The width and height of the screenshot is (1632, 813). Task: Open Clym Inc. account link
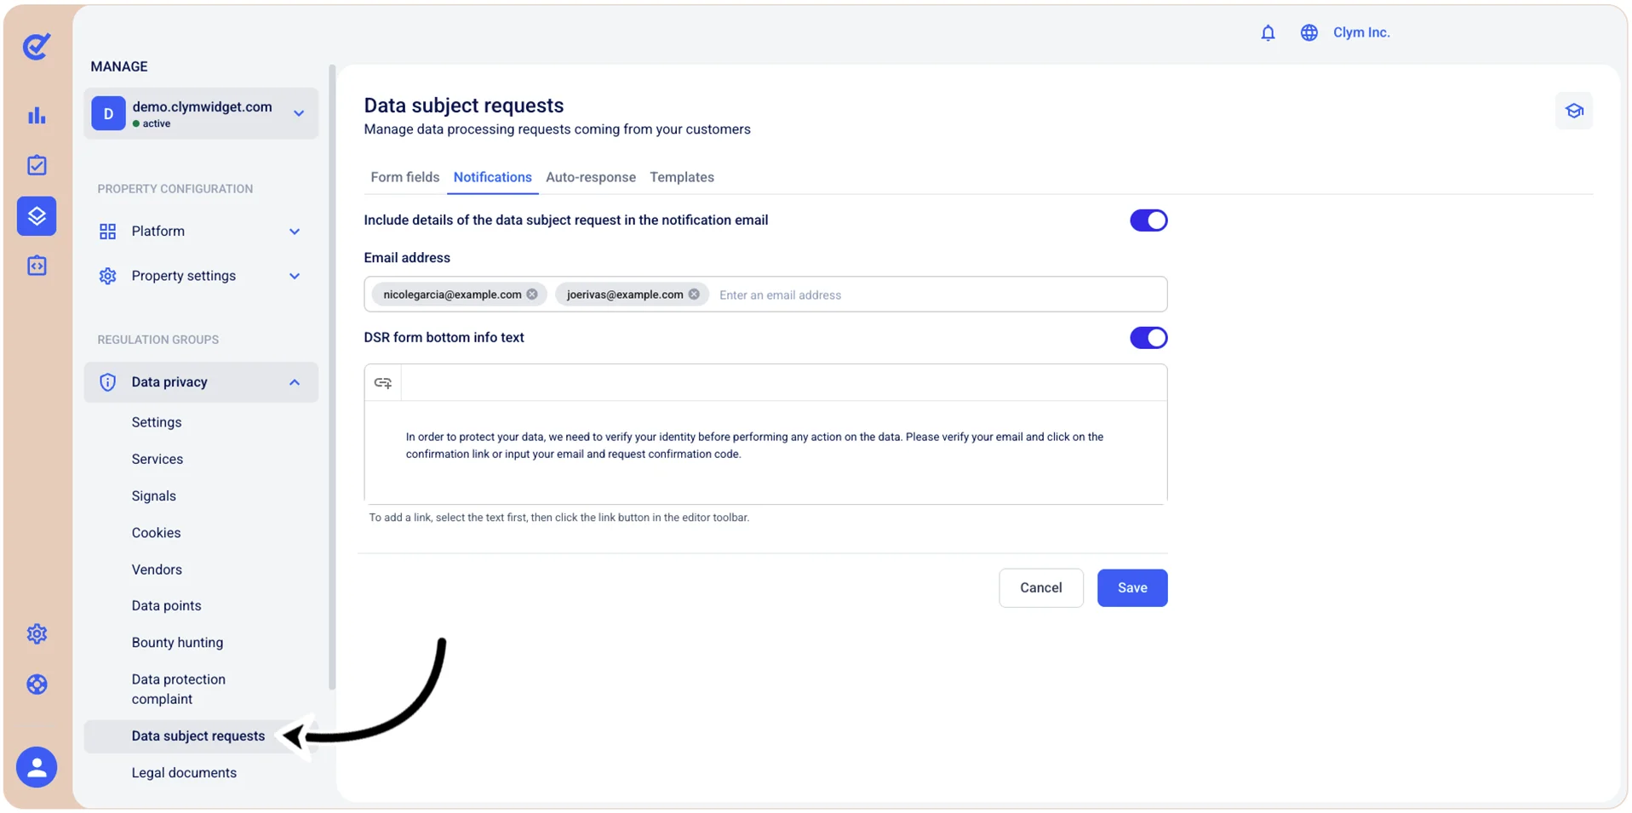(1361, 32)
